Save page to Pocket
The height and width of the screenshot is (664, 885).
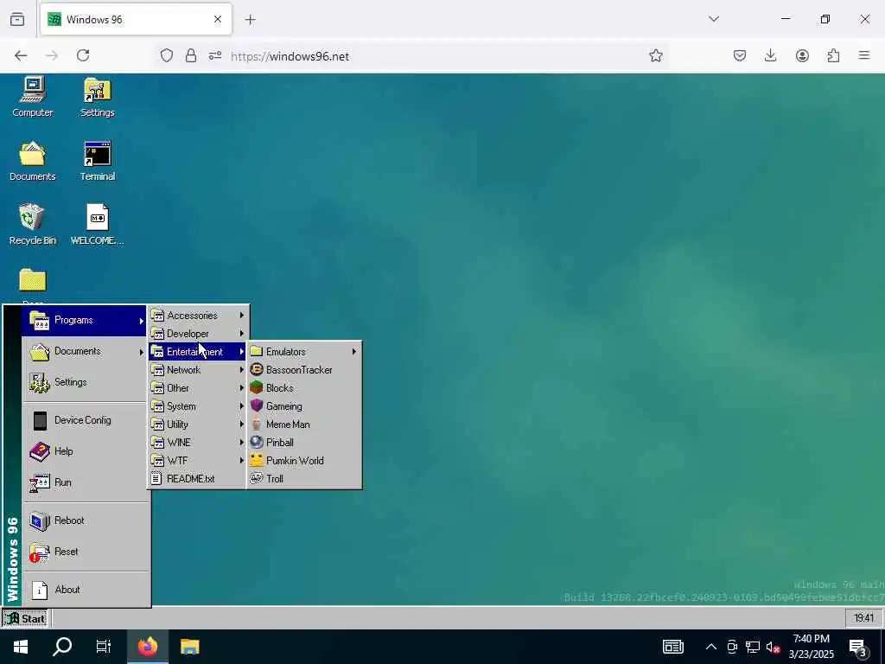point(740,55)
